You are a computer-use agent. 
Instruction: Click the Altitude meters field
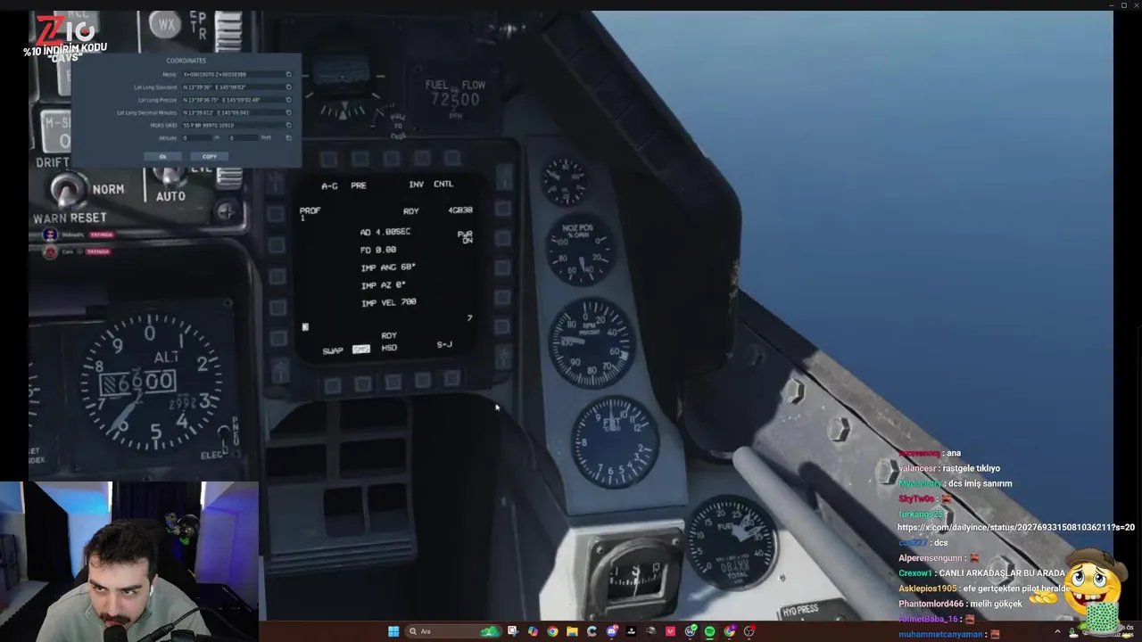(196, 137)
